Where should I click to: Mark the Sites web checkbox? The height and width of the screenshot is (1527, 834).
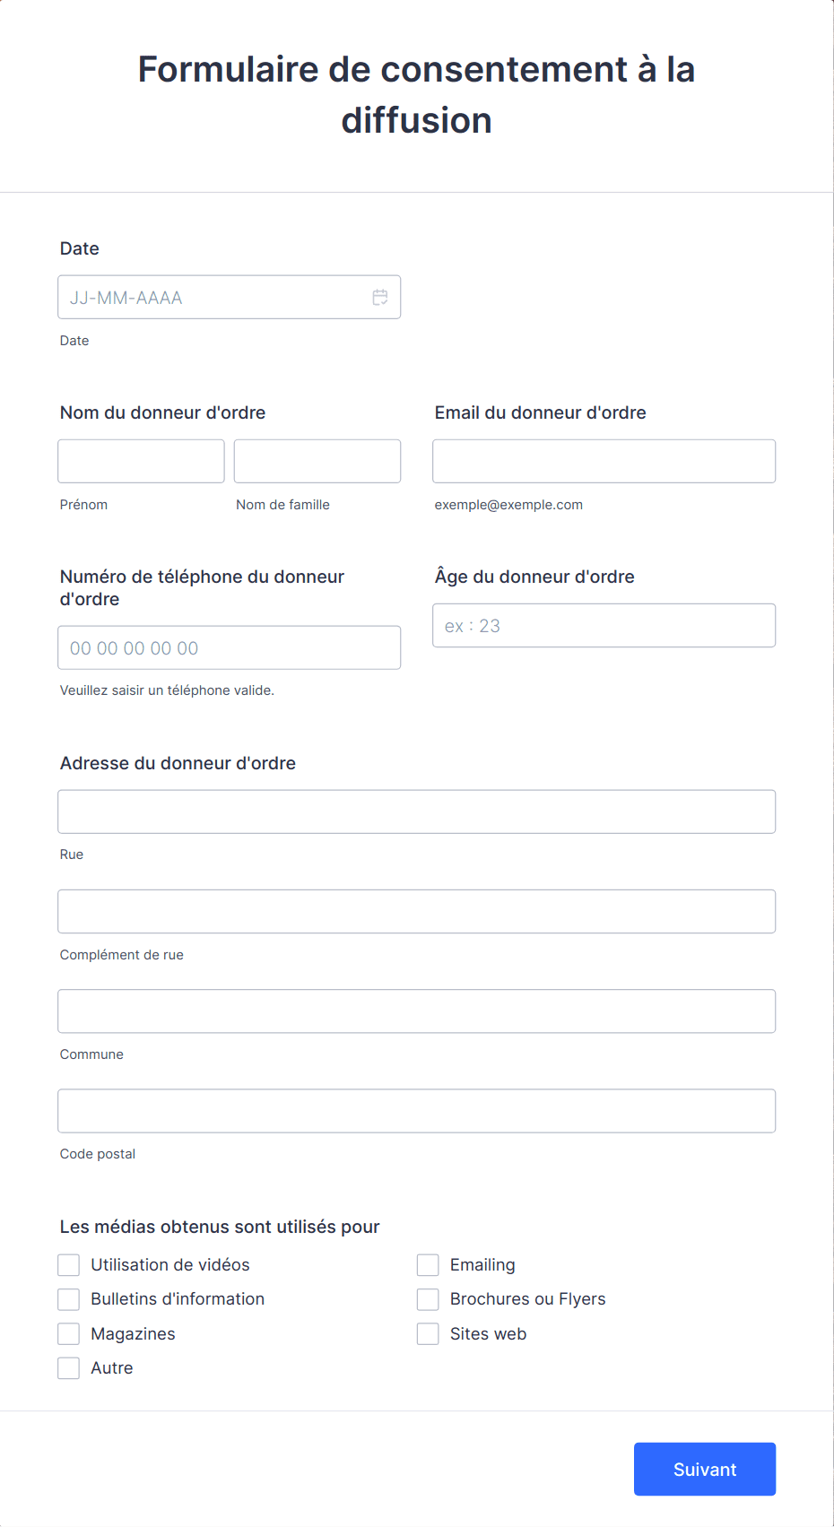pyautogui.click(x=428, y=1334)
